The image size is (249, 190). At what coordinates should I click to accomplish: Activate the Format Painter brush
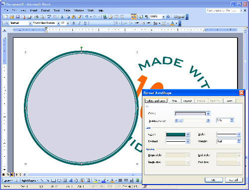(80, 17)
